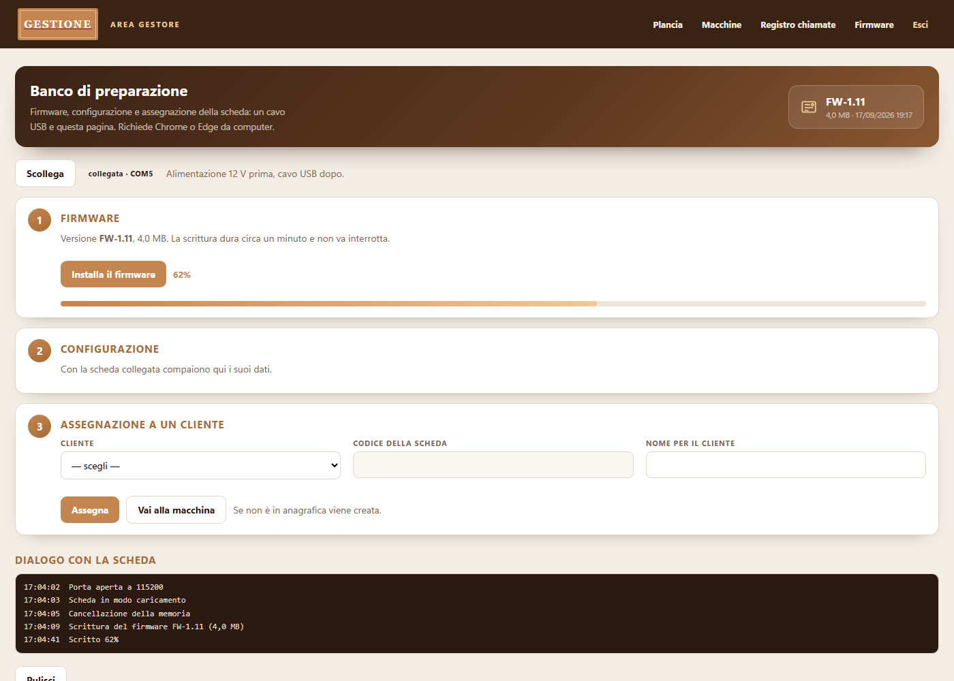954x681 pixels.
Task: Click the firmware chip icon beside FW-1.11
Action: point(809,107)
